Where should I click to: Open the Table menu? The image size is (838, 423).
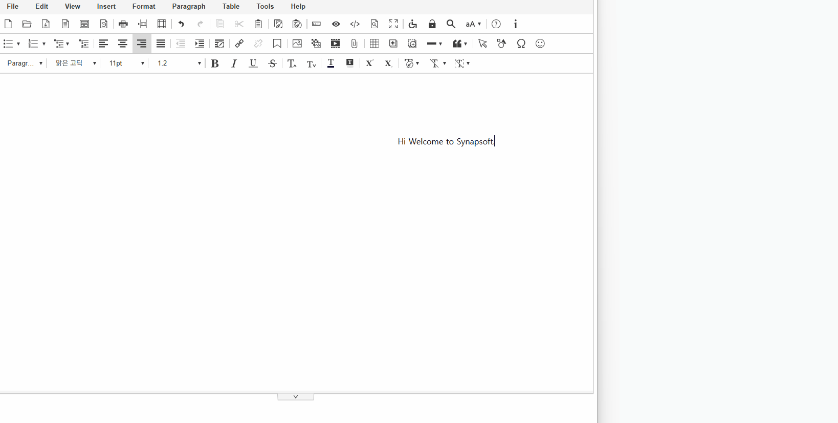231,6
